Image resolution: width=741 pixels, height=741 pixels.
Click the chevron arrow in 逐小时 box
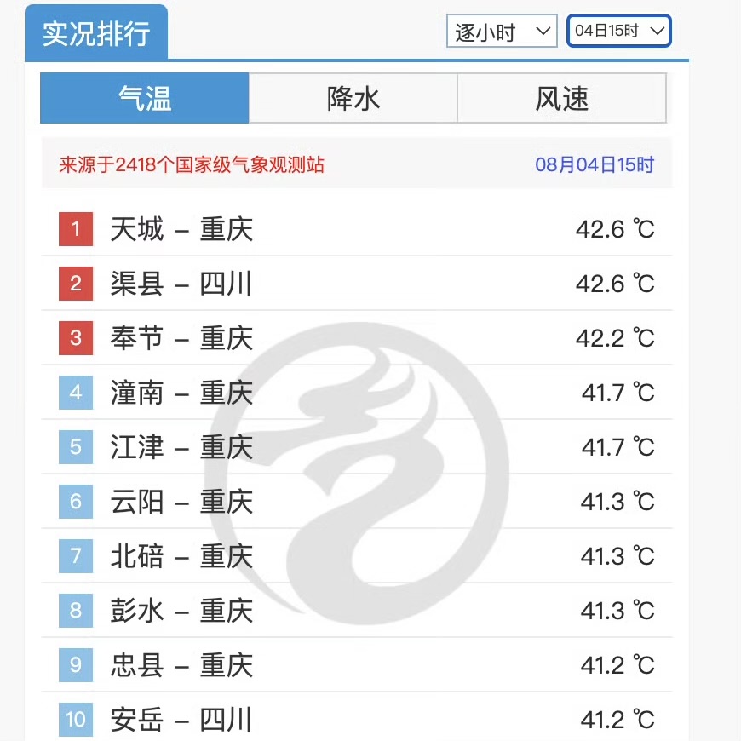click(543, 32)
